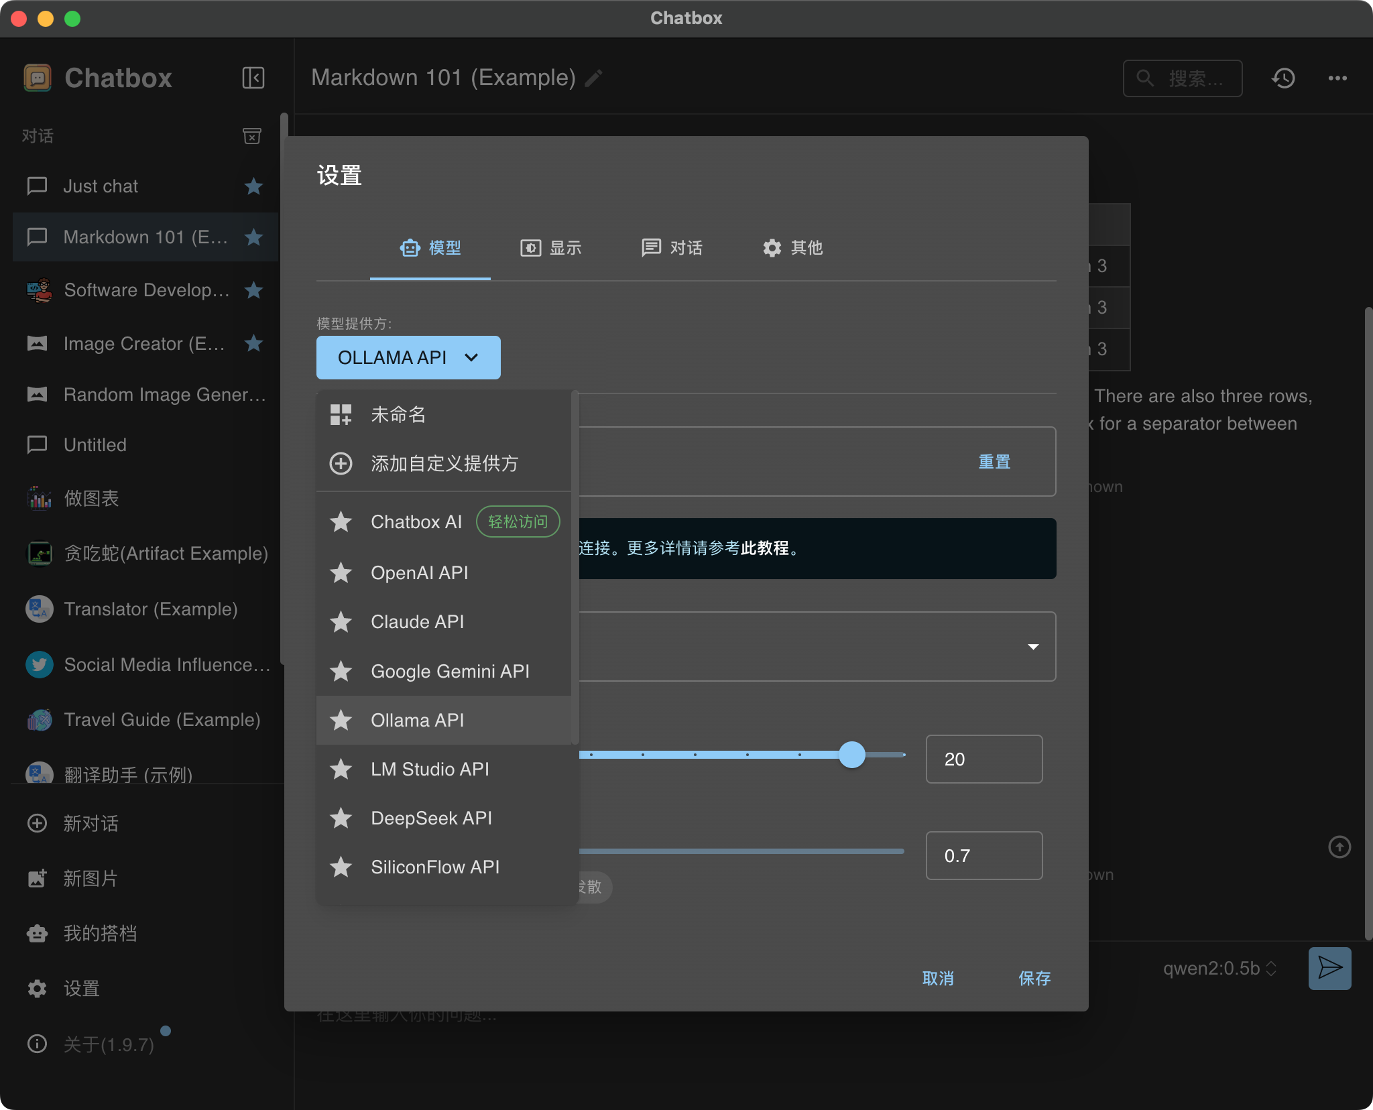Click the send message arrow button
This screenshot has width=1373, height=1110.
(x=1329, y=968)
